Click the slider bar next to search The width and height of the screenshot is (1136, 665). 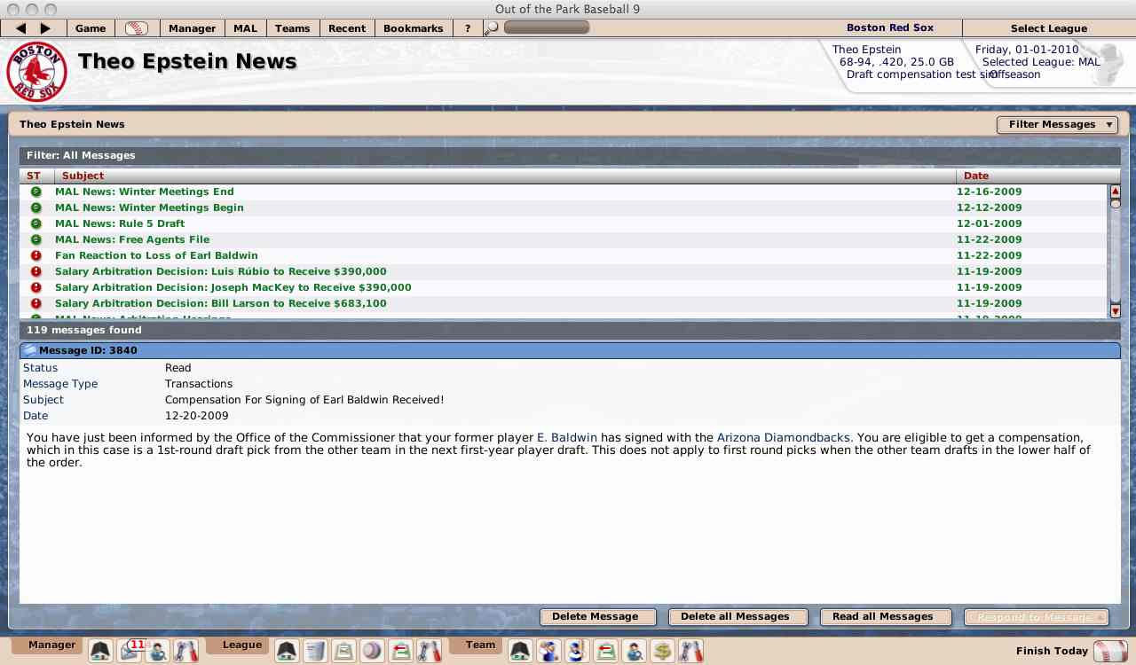click(x=546, y=28)
